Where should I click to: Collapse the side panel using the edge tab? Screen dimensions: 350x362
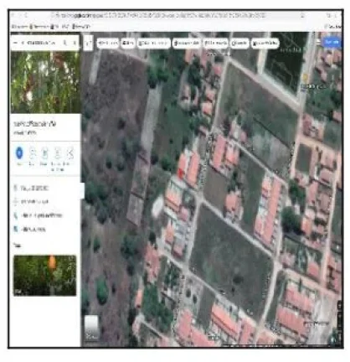(83, 191)
